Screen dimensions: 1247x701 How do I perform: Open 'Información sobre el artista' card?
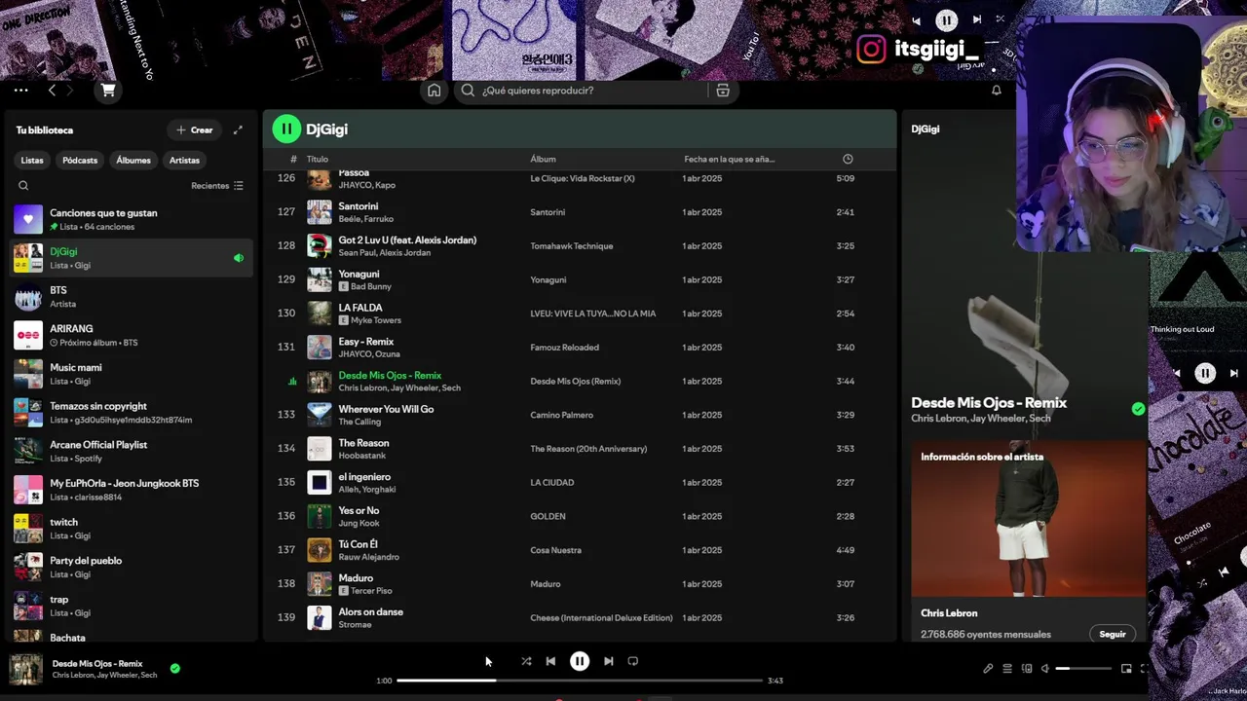pyautogui.click(x=1029, y=542)
